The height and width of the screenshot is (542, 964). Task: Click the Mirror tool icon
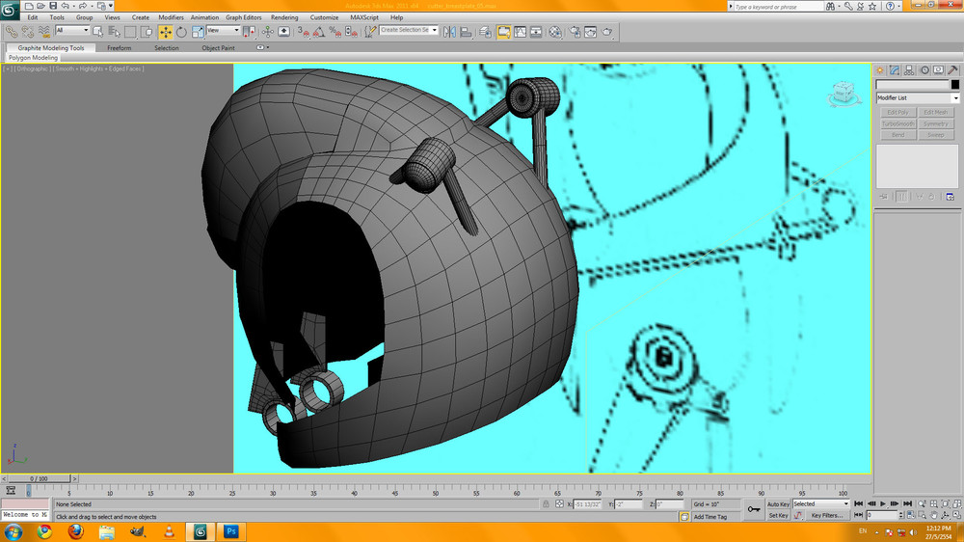[450, 32]
